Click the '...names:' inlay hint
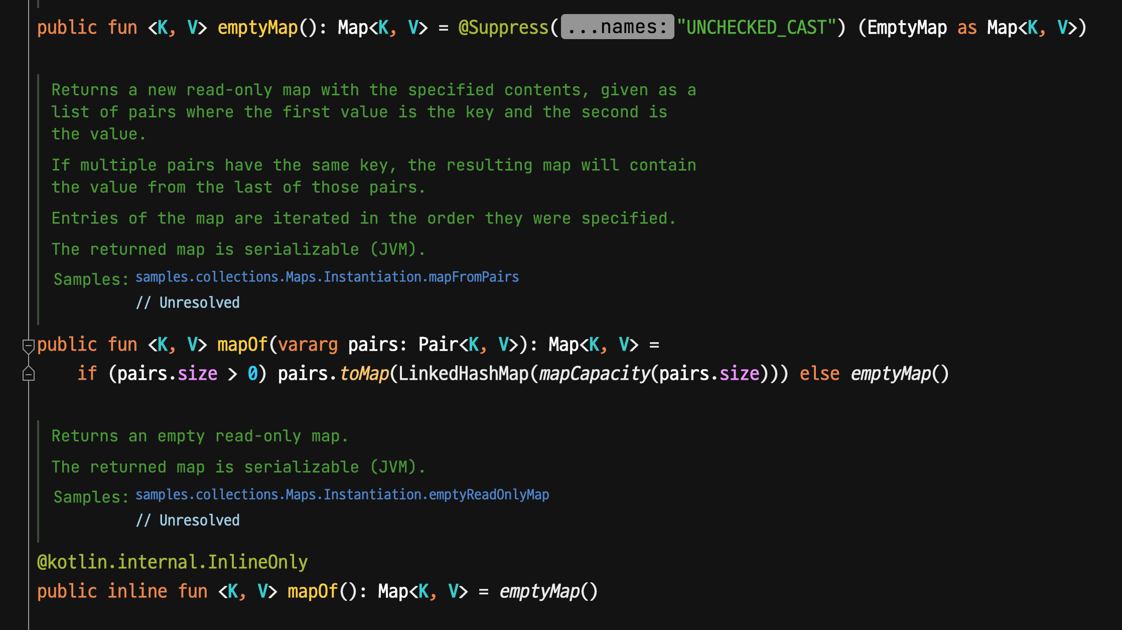This screenshot has height=630, width=1122. (617, 27)
